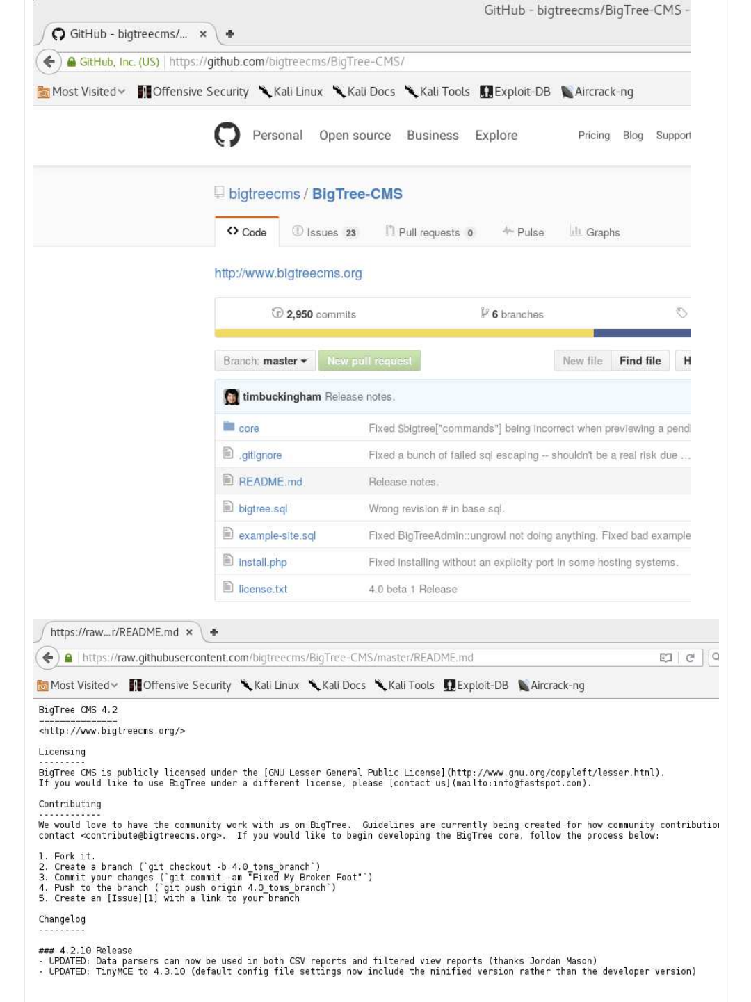Click the blue language bar segment
Viewport: 751px width, 1002px height.
(643, 333)
